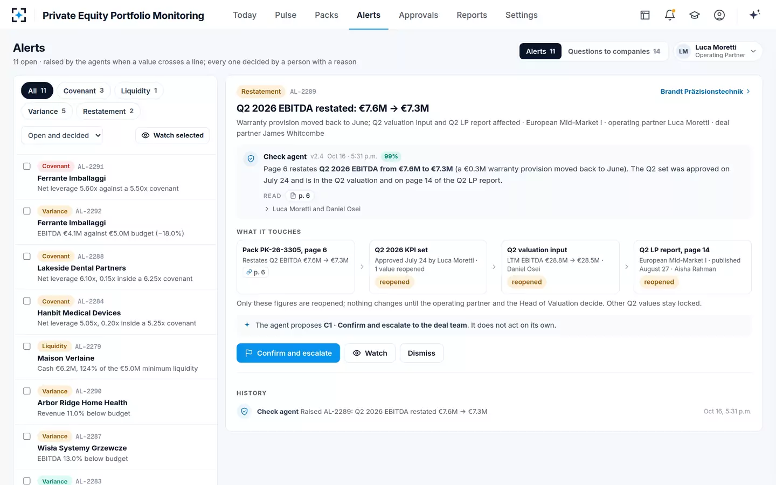Expand Luca Moretti and Daniel Osei recipients
776x485 pixels.
point(313,209)
